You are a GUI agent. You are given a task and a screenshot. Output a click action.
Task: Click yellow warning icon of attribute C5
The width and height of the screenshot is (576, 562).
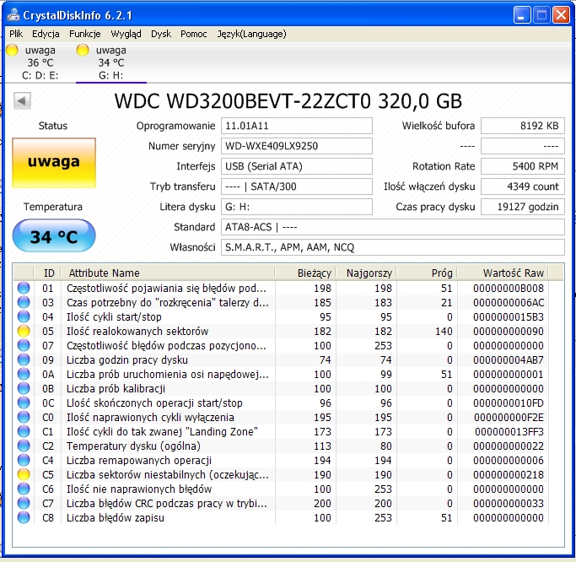(24, 474)
